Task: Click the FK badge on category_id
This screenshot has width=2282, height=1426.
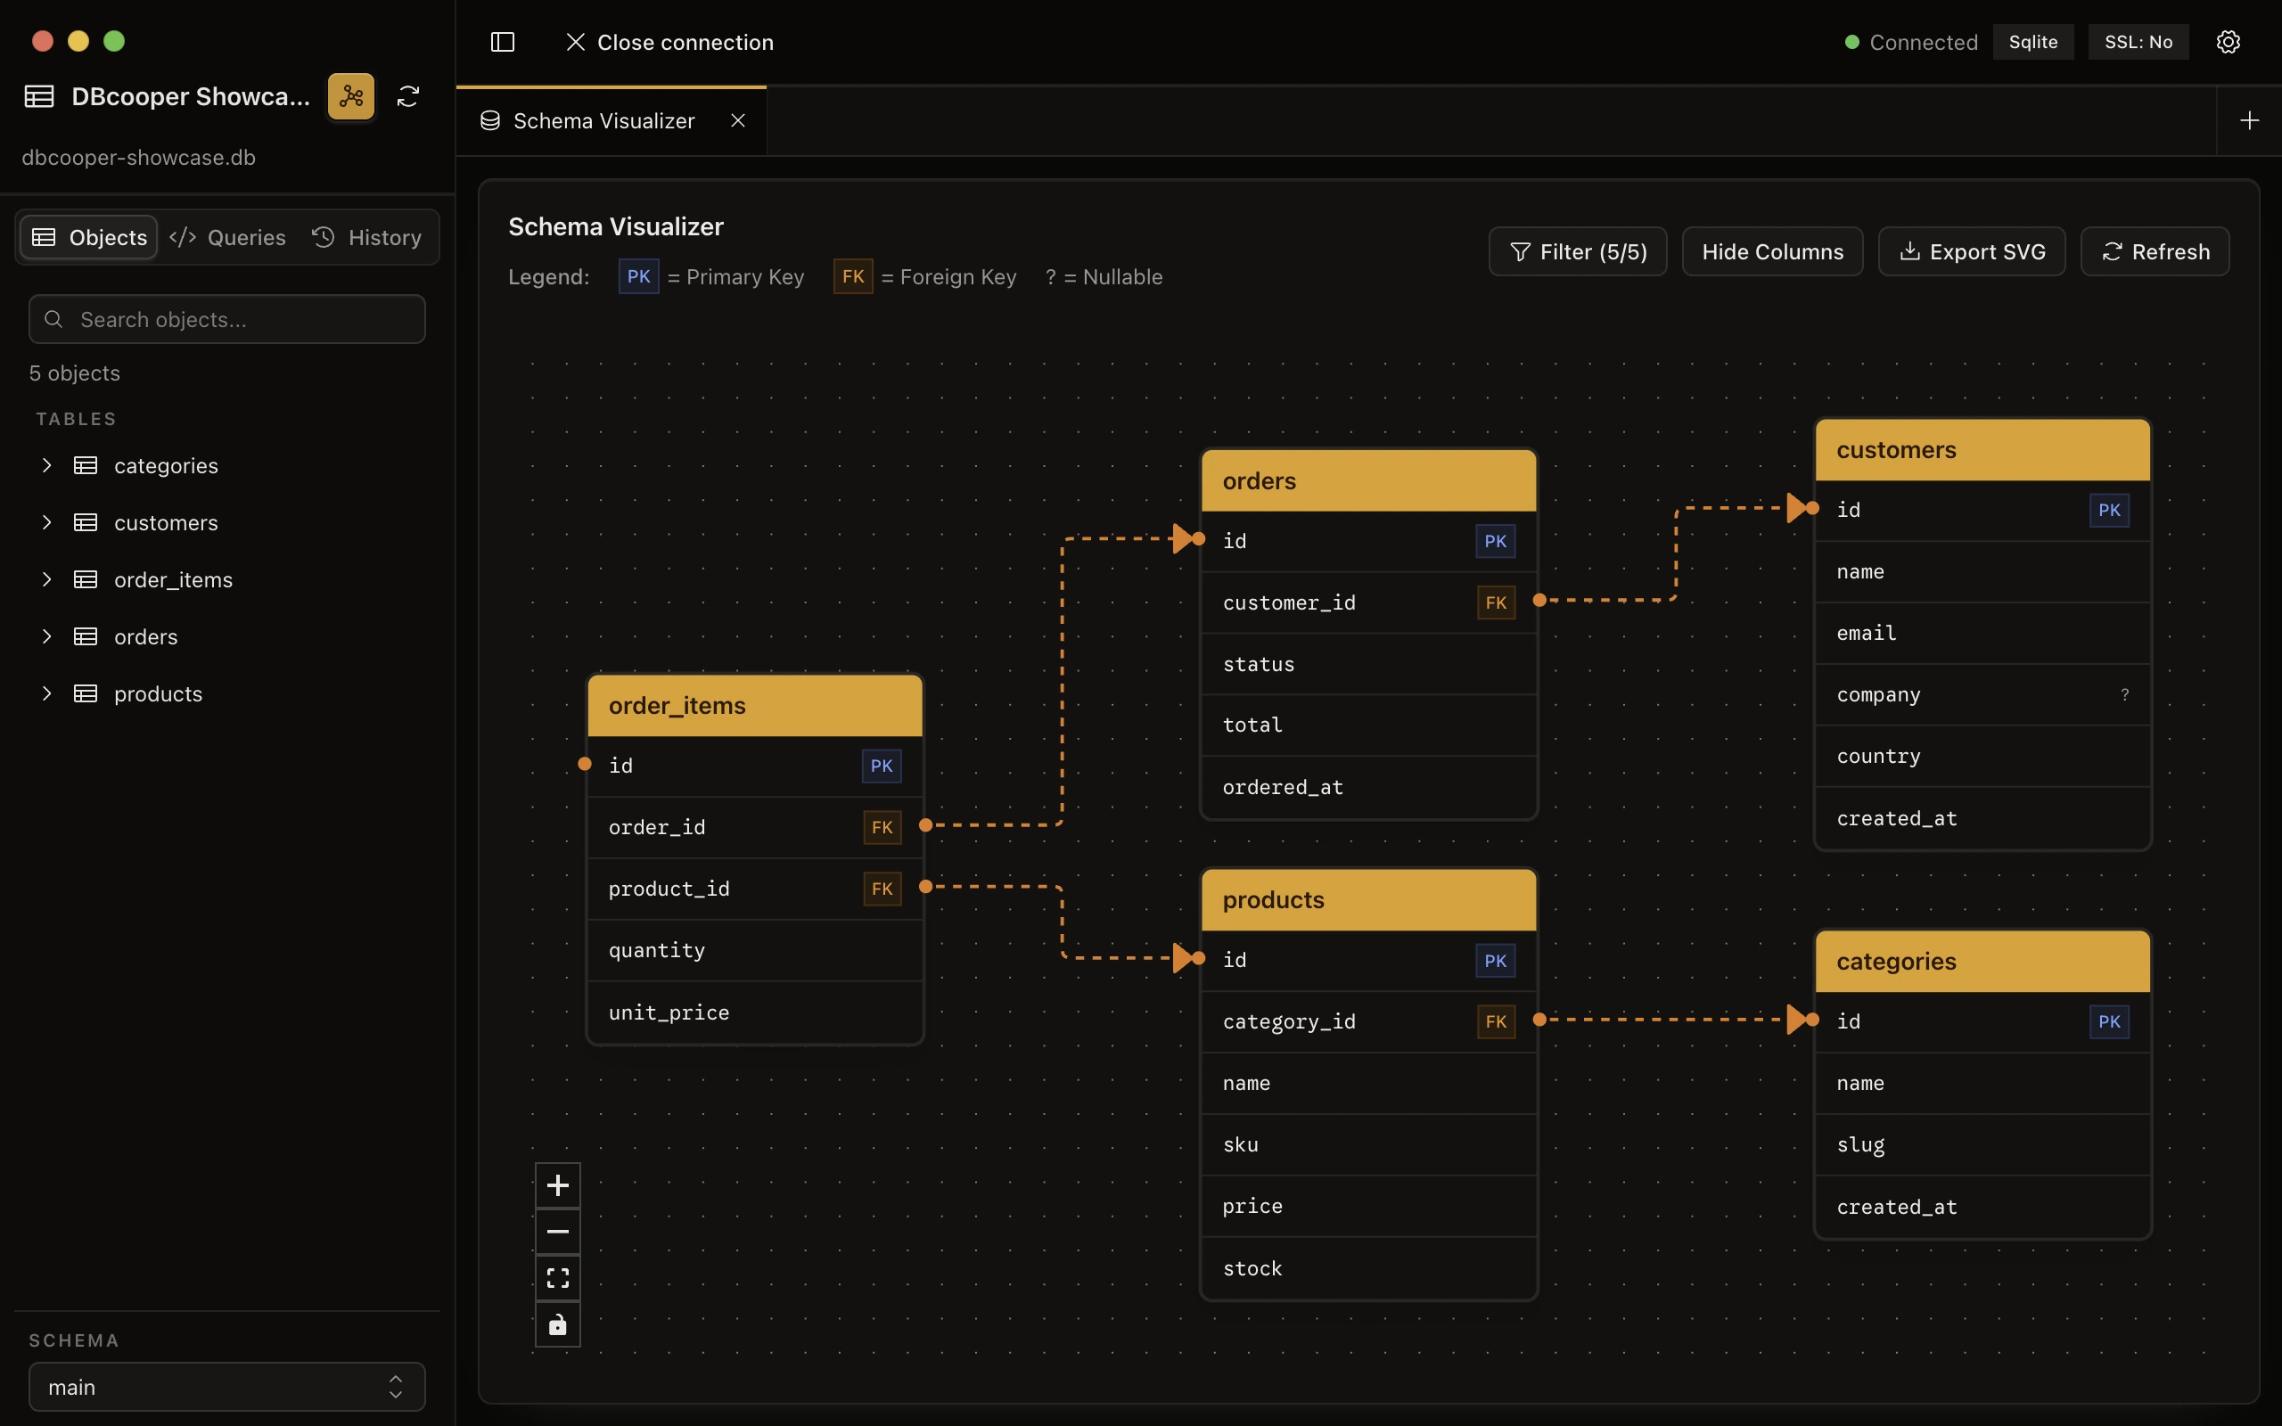Action: point(1496,1021)
